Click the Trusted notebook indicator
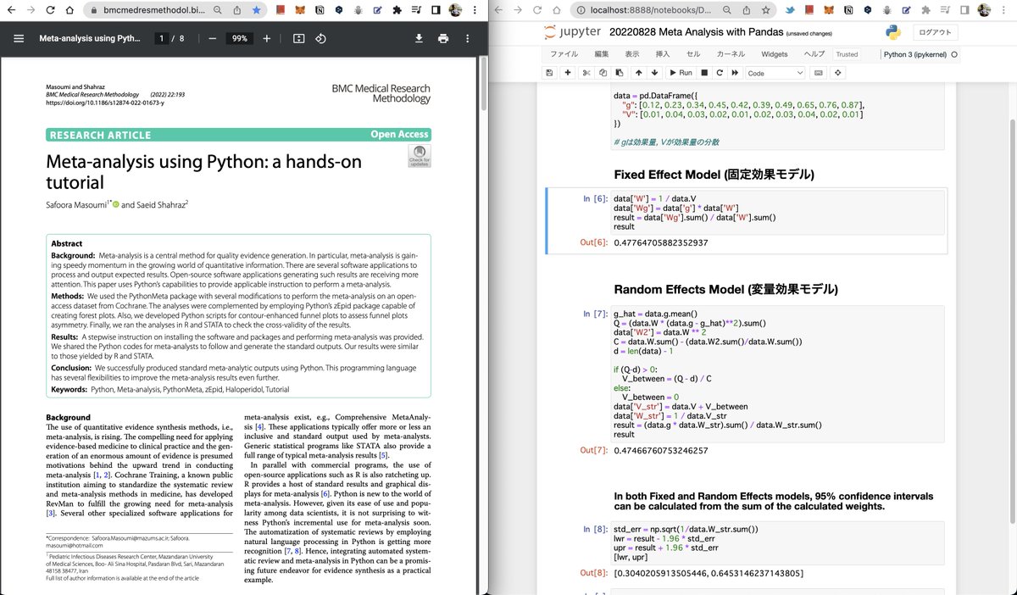The height and width of the screenshot is (595, 1017). 847,54
